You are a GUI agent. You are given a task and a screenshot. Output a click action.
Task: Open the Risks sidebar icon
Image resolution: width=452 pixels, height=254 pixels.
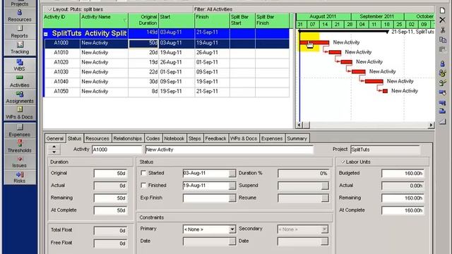pos(20,177)
